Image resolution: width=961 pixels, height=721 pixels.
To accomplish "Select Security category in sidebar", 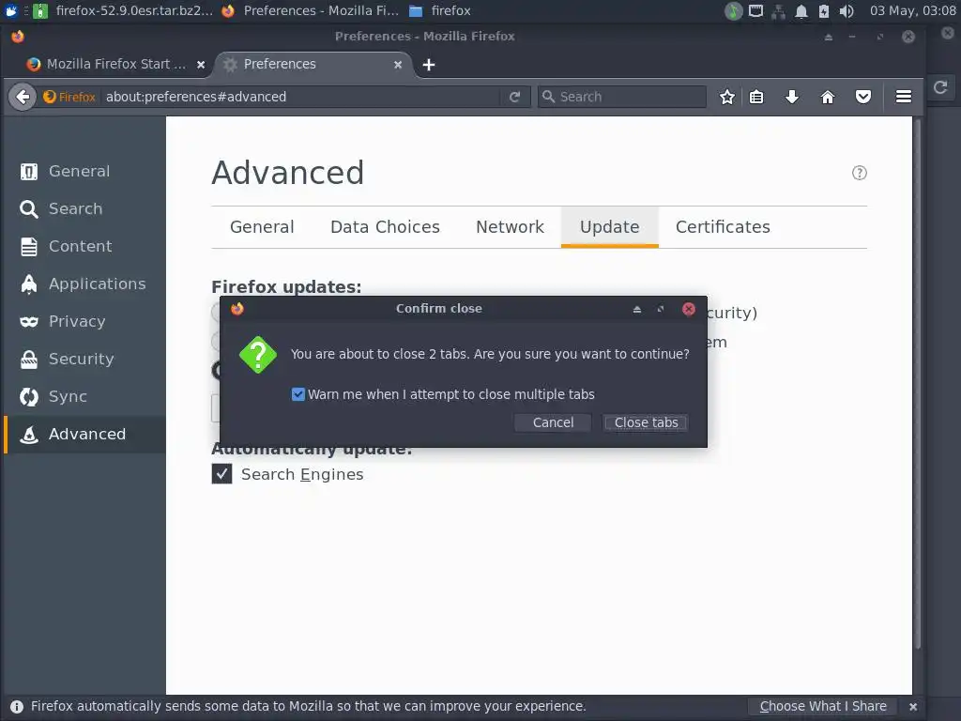I will [x=83, y=359].
